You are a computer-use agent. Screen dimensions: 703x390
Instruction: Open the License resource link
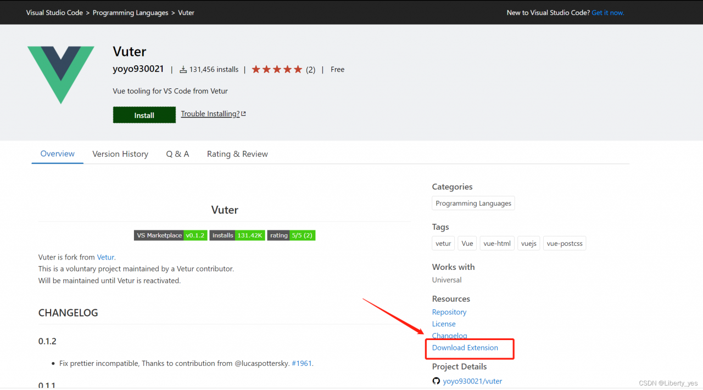coord(444,324)
